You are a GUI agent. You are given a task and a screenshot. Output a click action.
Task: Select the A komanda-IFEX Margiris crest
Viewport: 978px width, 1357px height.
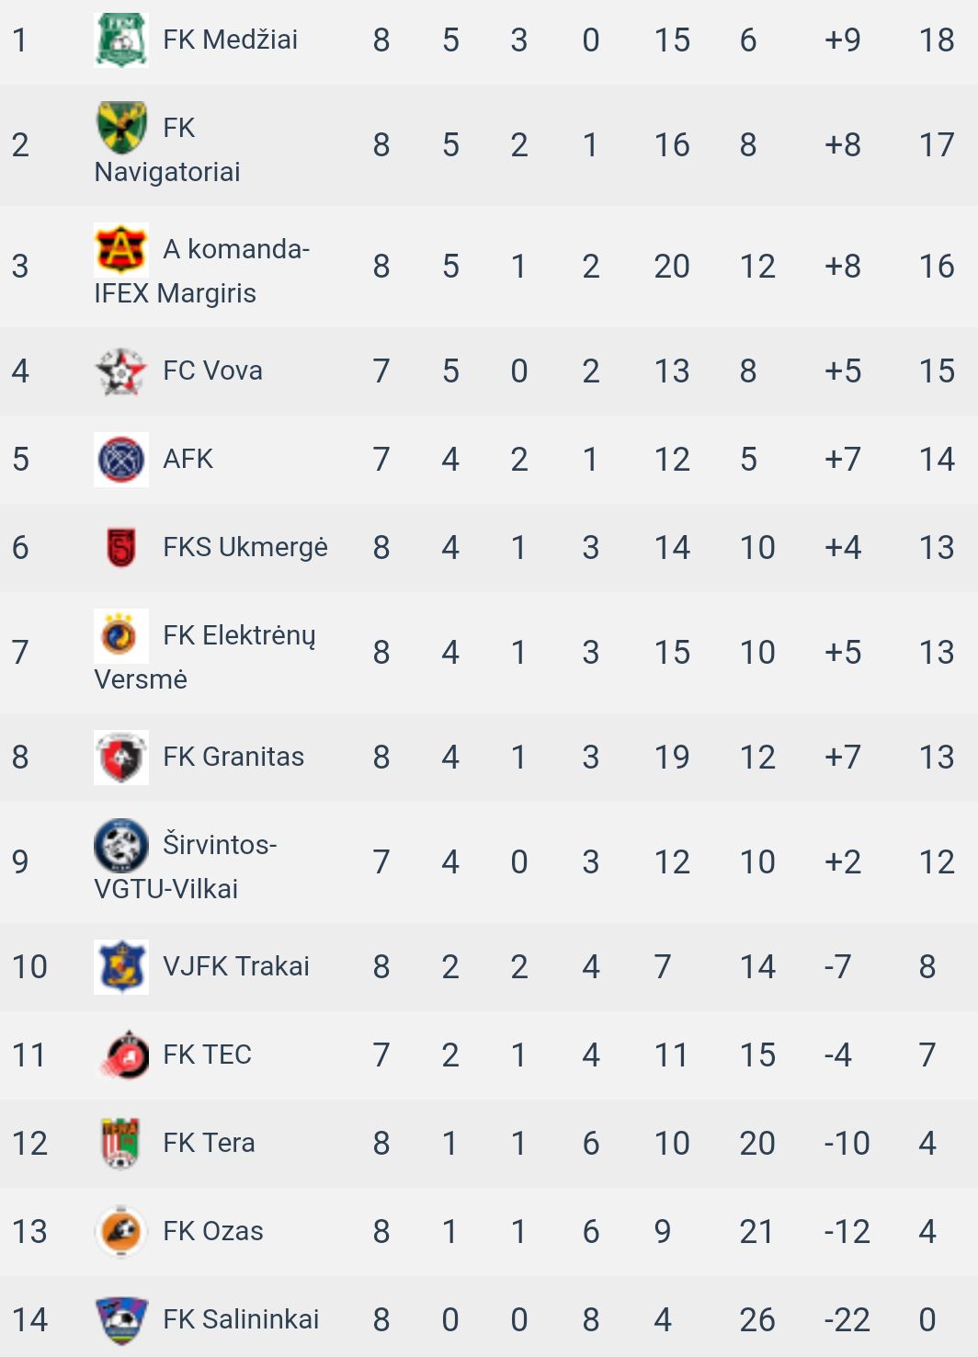tap(121, 249)
